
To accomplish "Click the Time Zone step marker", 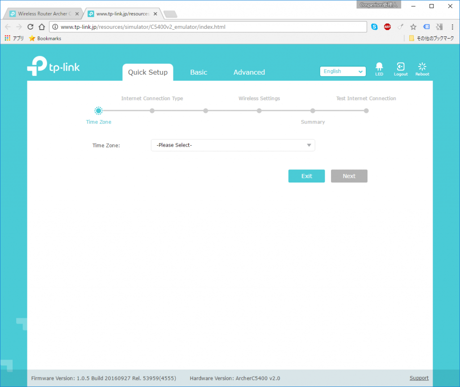I will (98, 111).
